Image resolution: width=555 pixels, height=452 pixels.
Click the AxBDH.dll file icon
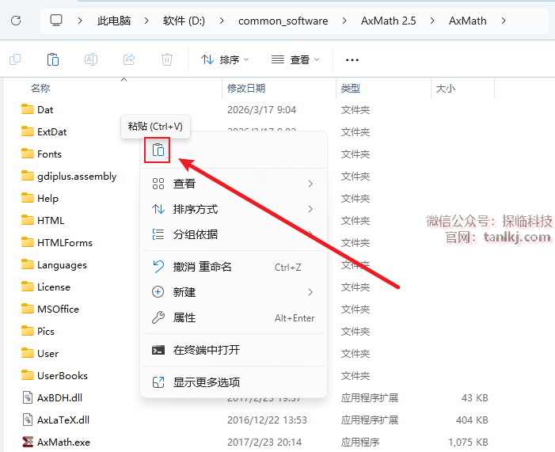pos(28,397)
